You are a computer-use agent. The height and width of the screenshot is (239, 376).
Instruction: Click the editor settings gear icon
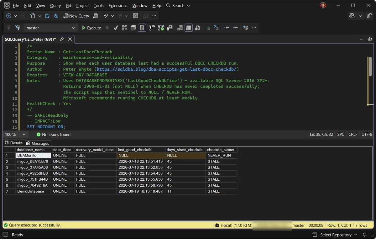coord(370,39)
